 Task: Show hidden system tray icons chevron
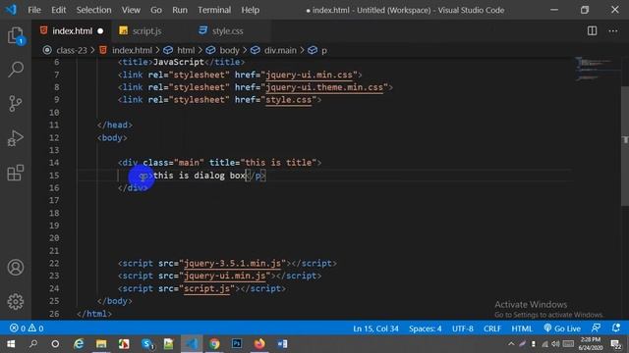click(511, 344)
